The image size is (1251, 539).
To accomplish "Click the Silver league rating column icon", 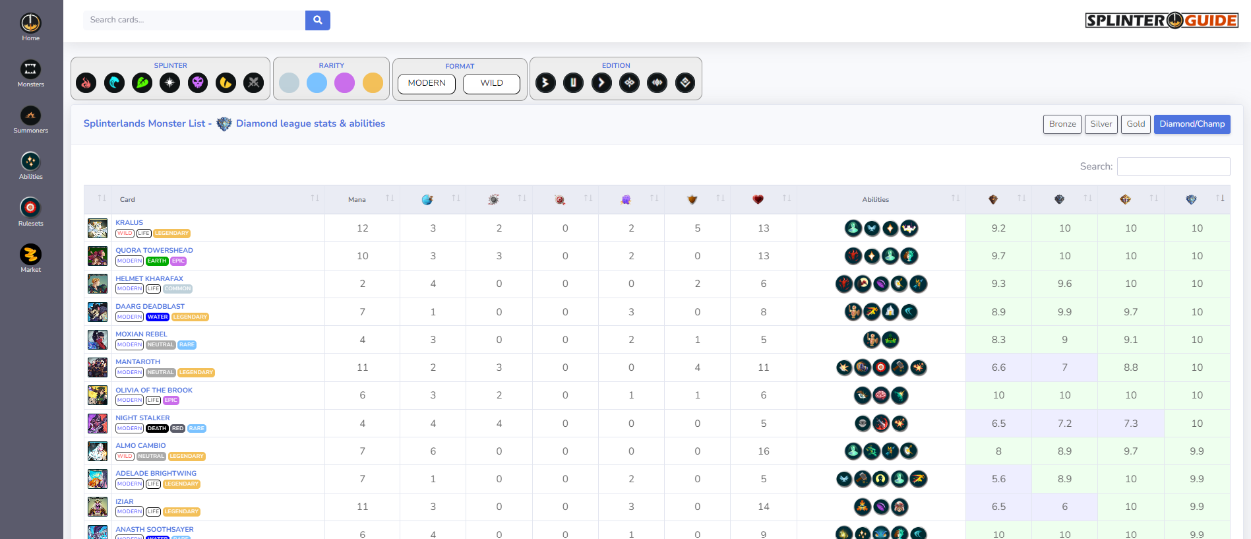I will (x=1059, y=199).
